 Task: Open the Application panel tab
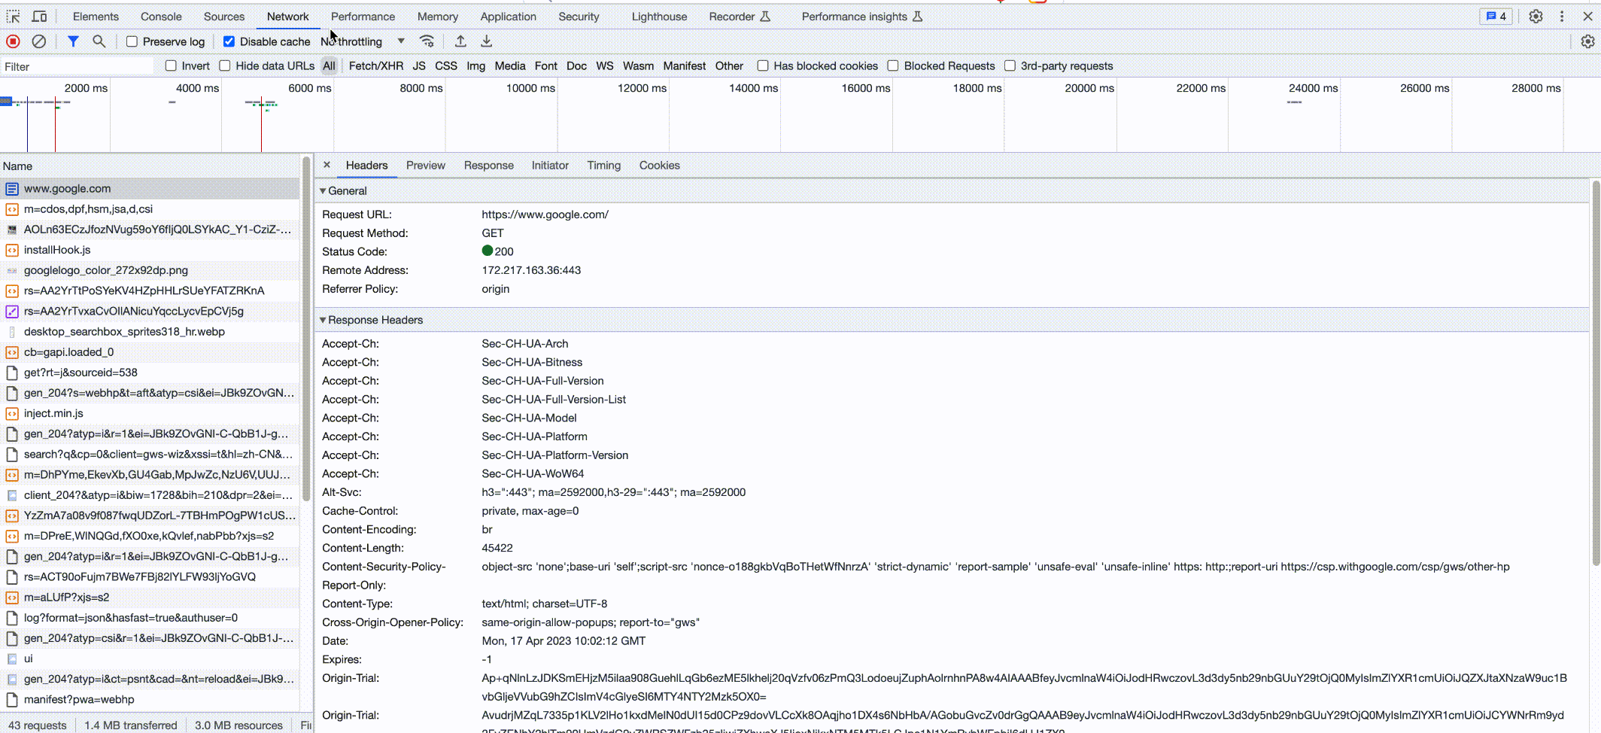pyautogui.click(x=509, y=17)
